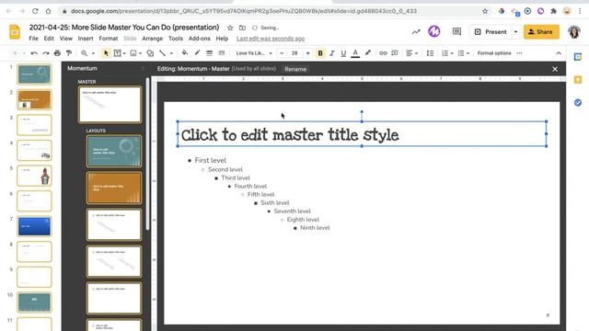The image size is (589, 331).
Task: Toggle Bold formatting
Action: [x=320, y=53]
